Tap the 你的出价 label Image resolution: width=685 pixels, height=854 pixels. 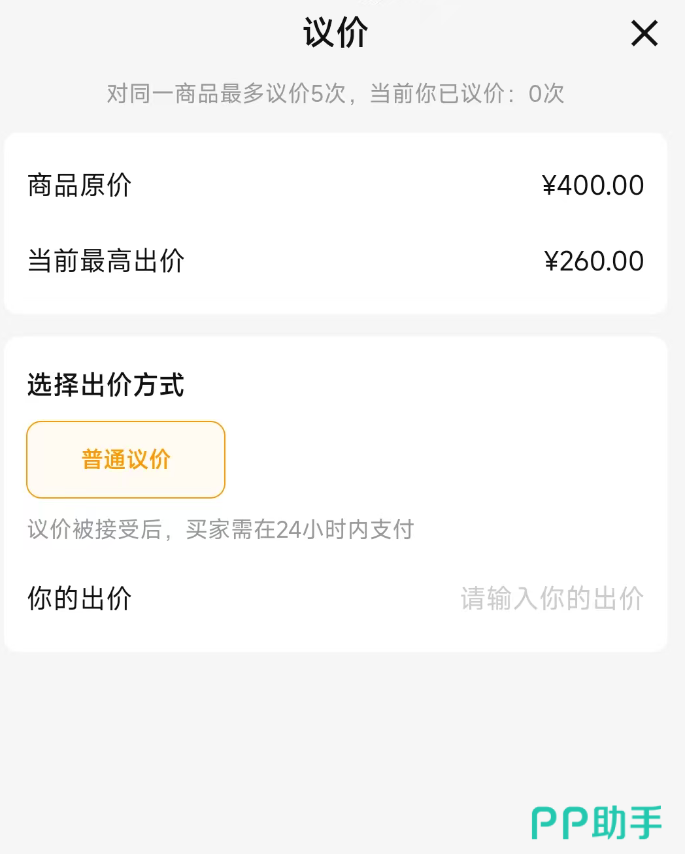[x=80, y=599]
